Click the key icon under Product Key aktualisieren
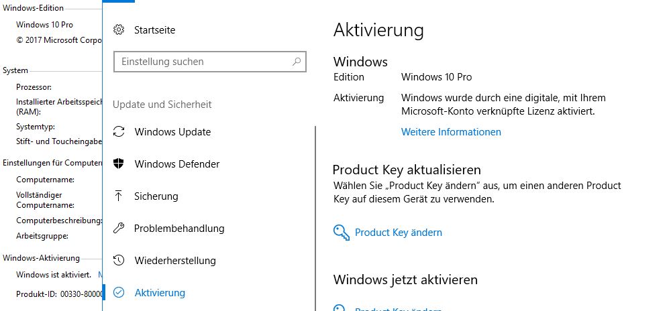The height and width of the screenshot is (311, 671). (342, 233)
